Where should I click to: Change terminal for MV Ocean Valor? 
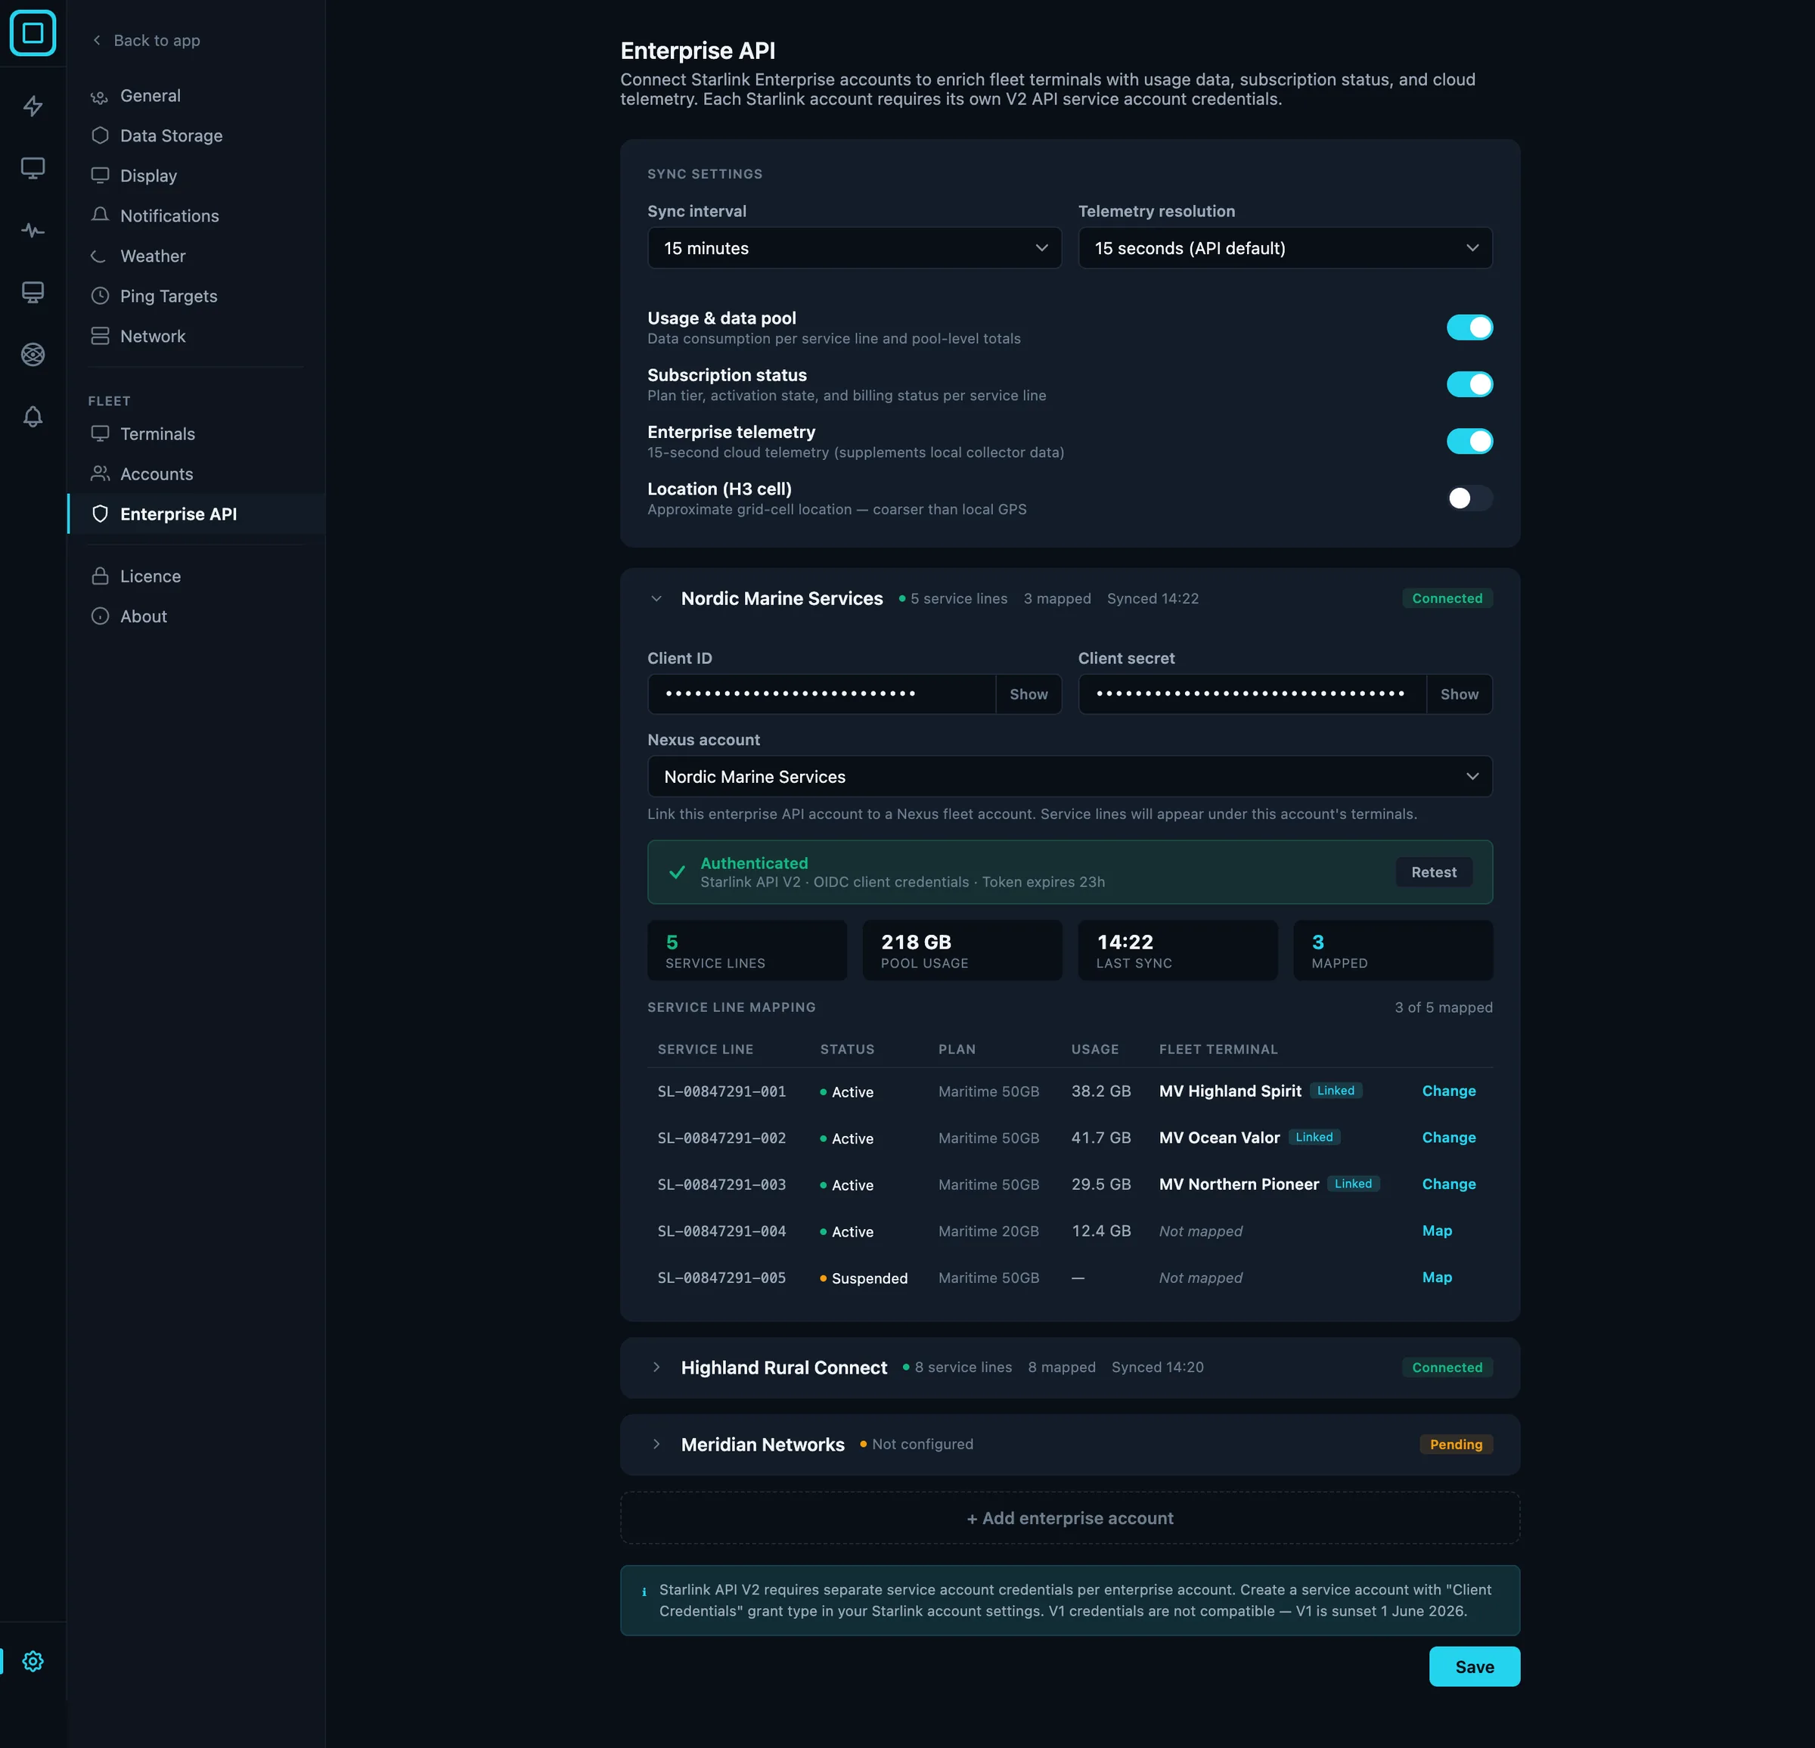pos(1448,1138)
